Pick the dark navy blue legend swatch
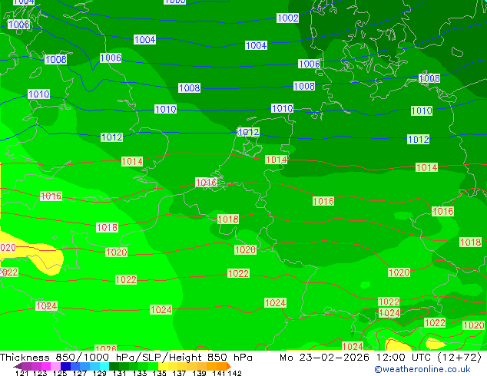Screen dimensions: 487x376 click(x=65, y=366)
